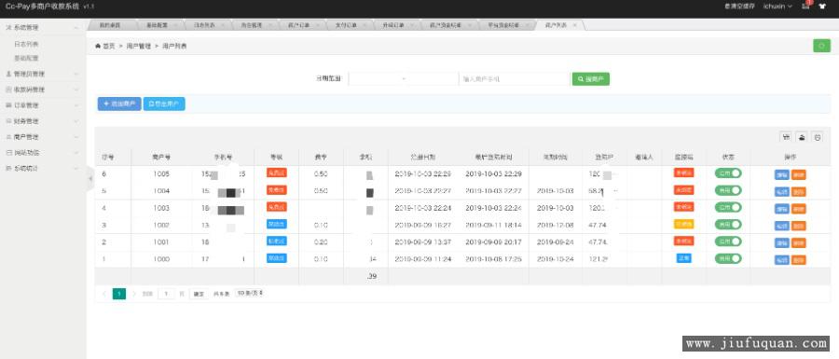Edit merchant 1001 with blue button
Screen dimensions: 839x359
coord(782,242)
